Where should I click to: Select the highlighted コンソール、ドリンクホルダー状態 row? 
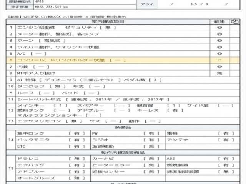click(123, 60)
